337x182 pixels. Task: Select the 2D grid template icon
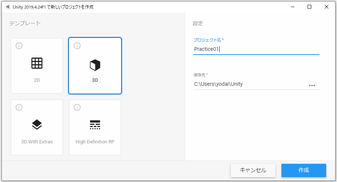click(37, 63)
